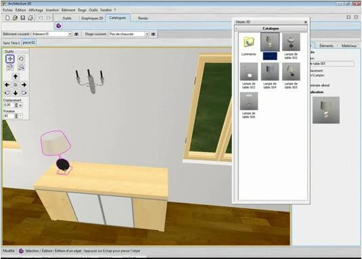Open the Fenêtre menu
Viewport: 362px width, 259px height.
[x=106, y=10]
